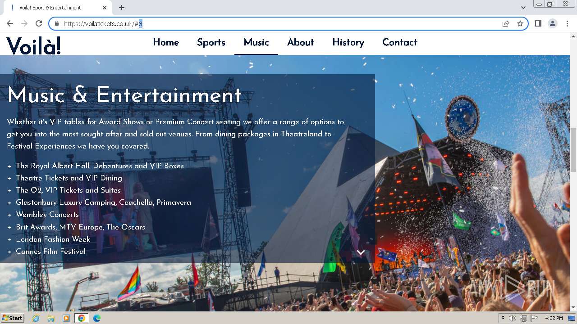Open the Action Center flag icon
The image size is (577, 324).
click(x=534, y=318)
